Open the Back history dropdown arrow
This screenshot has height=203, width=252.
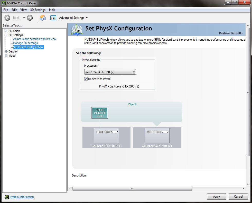pos(24,18)
